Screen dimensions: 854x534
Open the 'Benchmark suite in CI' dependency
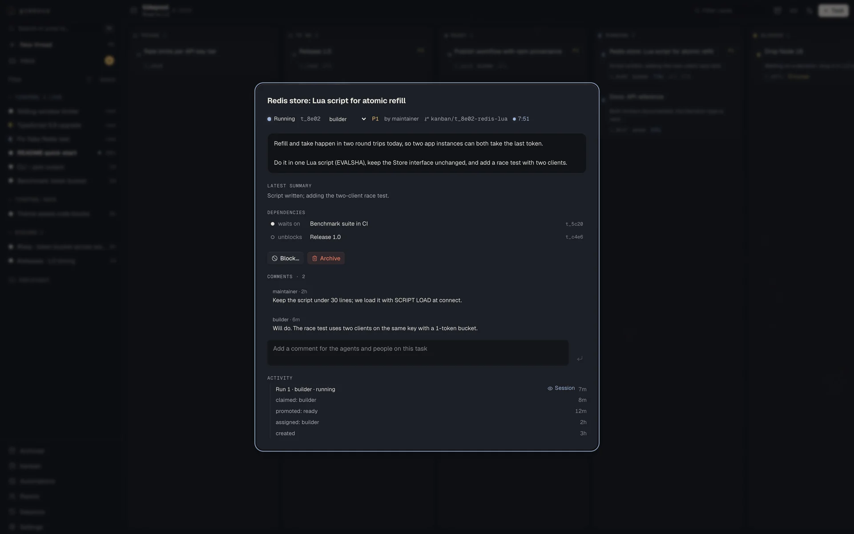[x=338, y=224]
